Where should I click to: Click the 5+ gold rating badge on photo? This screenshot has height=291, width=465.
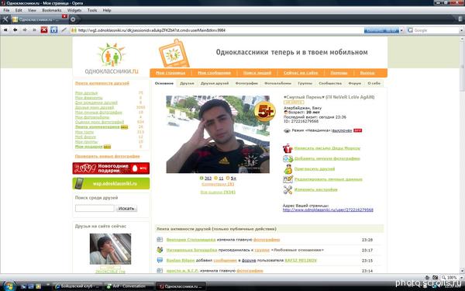coord(264,111)
